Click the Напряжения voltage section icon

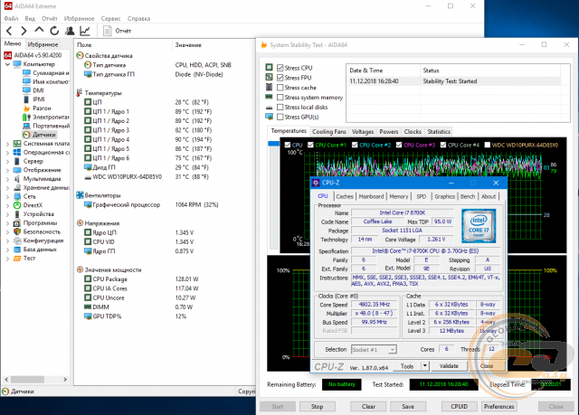[80, 223]
